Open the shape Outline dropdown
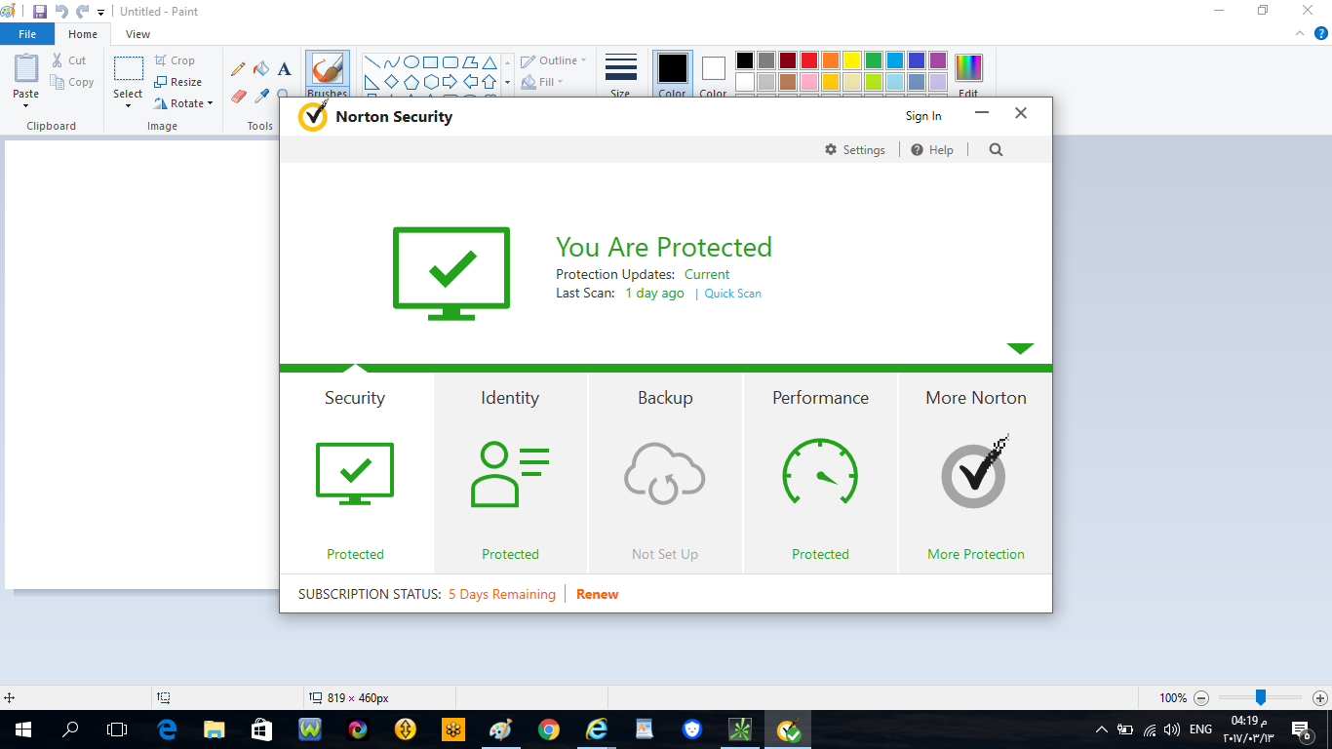Screen dimensions: 1332x749 553,60
